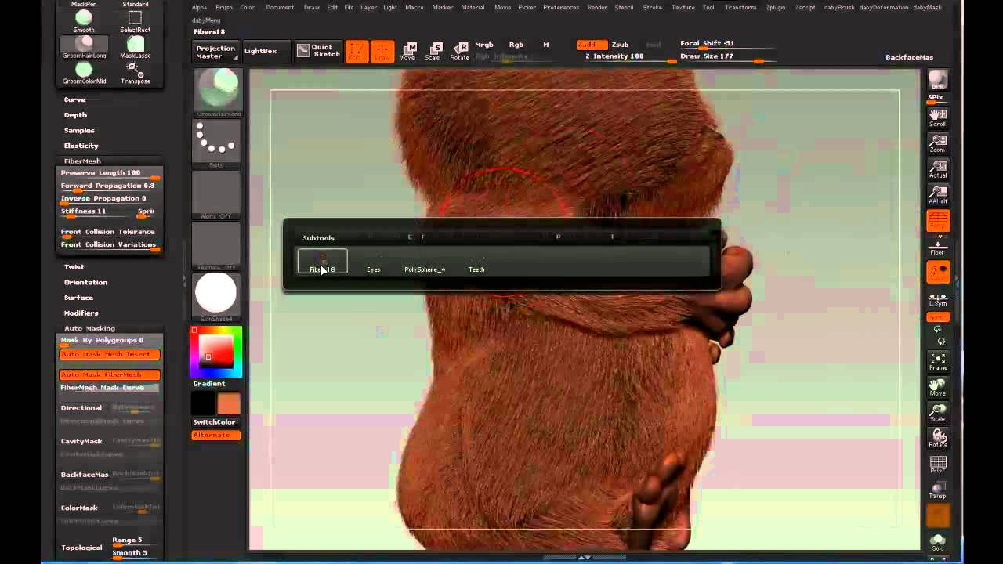Select the GroomColorMid brush
The image size is (1003, 564).
coord(84,74)
